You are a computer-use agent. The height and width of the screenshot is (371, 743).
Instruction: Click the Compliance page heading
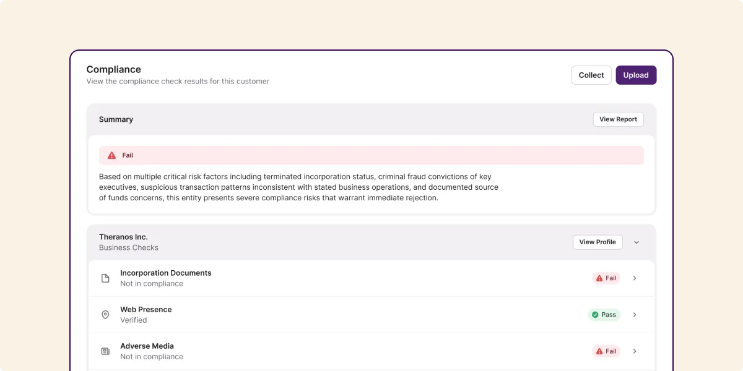114,69
